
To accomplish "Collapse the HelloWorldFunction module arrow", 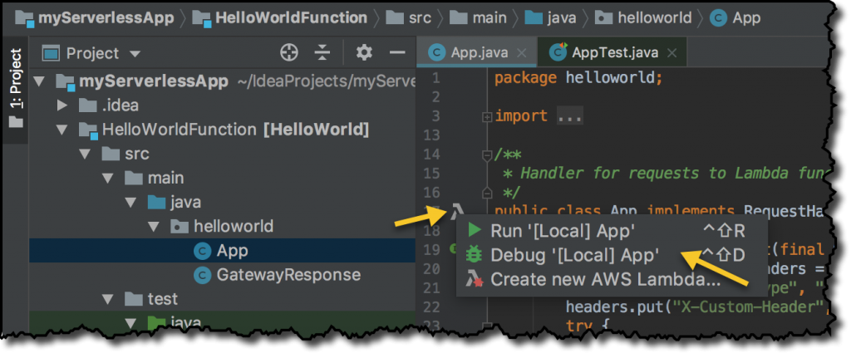I will [61, 130].
